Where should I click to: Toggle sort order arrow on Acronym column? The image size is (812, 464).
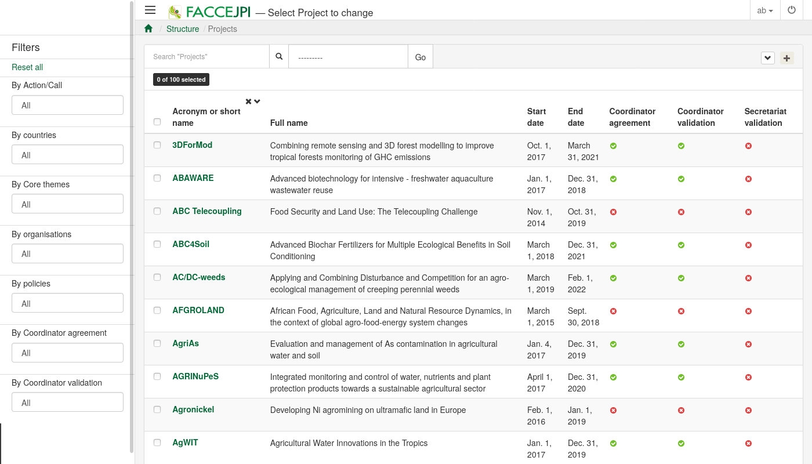tap(257, 101)
